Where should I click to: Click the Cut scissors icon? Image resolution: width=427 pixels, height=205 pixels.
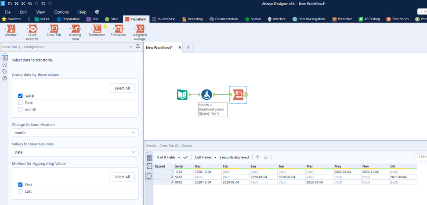(23, 4)
